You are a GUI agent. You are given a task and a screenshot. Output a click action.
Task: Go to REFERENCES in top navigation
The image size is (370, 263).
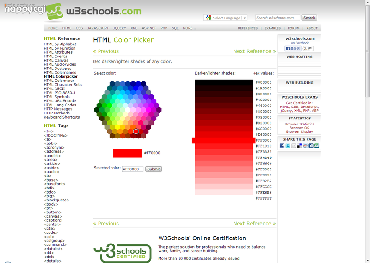(x=248, y=28)
